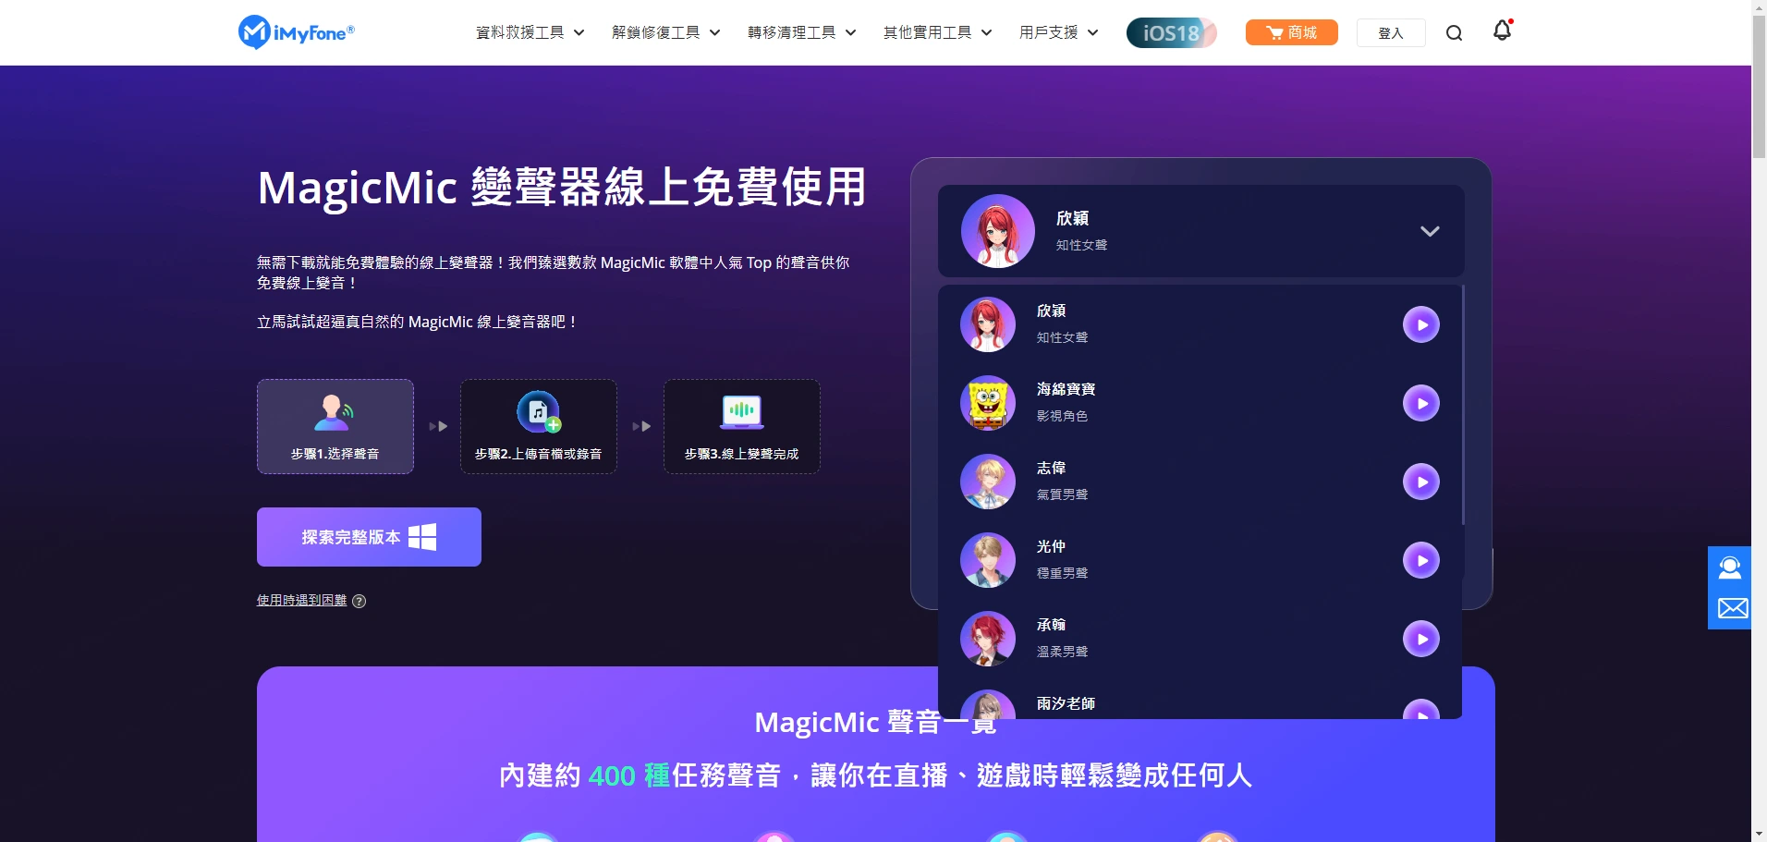Click the selected 欣穎 avatar in dropdown header
The height and width of the screenshot is (842, 1767).
point(998,231)
